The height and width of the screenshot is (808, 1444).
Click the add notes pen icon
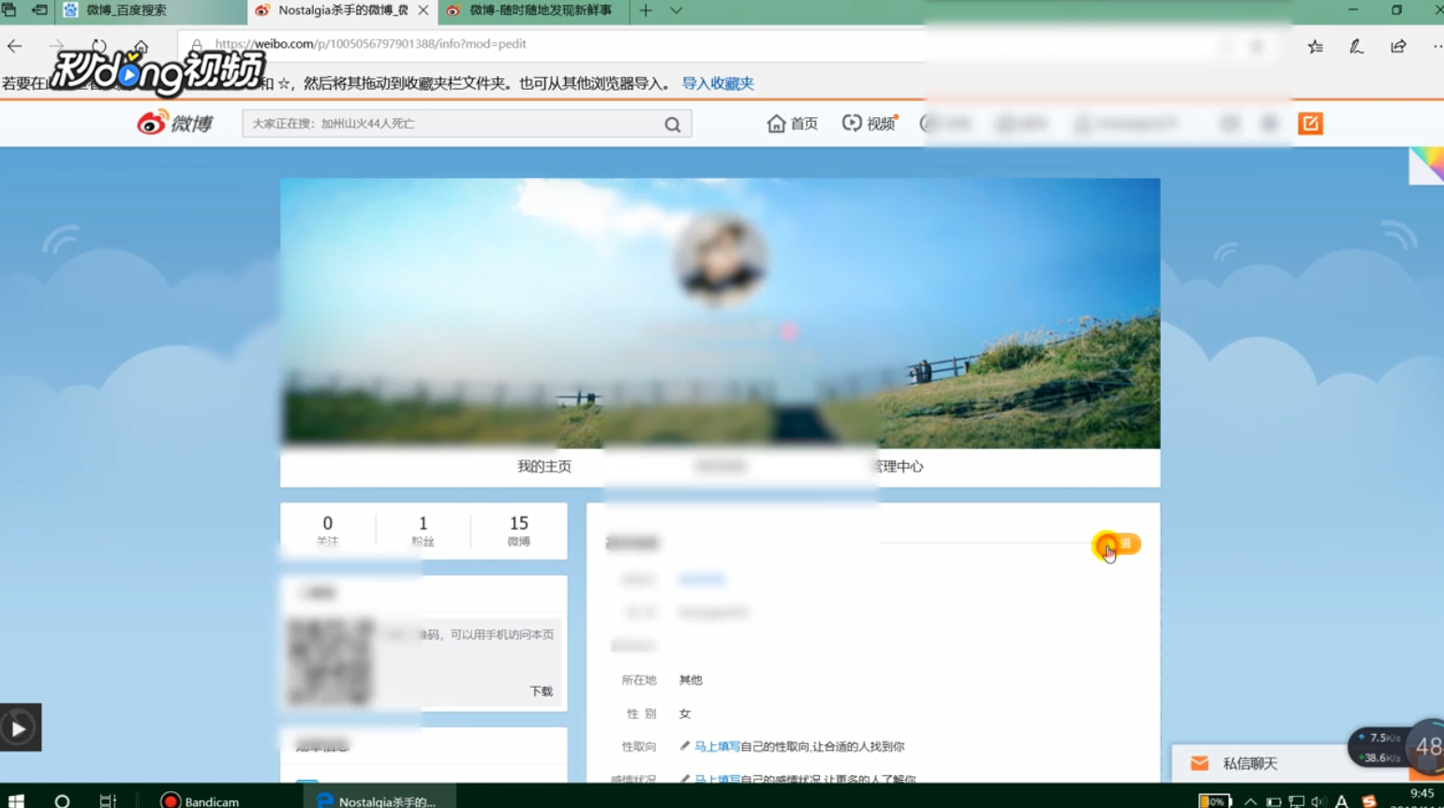click(1356, 46)
